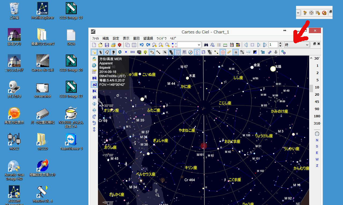This screenshot has width=343, height=205.
Task: Open advanced search with the binoculars icon
Action: (x=206, y=45)
